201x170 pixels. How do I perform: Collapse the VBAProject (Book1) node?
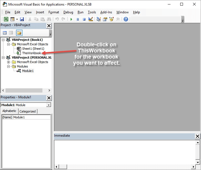3,40
